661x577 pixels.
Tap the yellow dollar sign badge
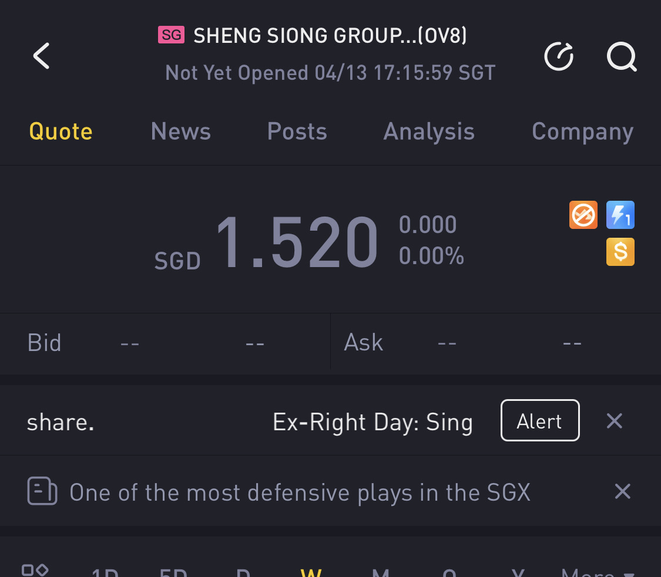[620, 252]
